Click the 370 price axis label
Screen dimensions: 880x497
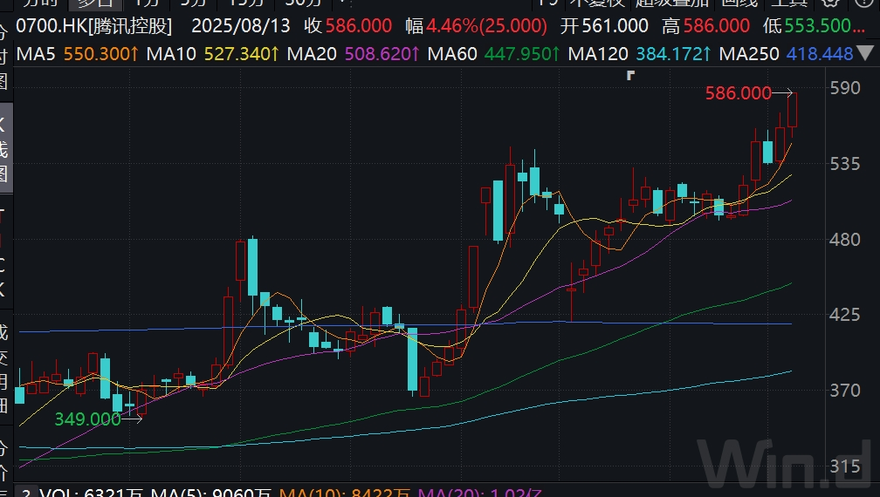point(845,390)
